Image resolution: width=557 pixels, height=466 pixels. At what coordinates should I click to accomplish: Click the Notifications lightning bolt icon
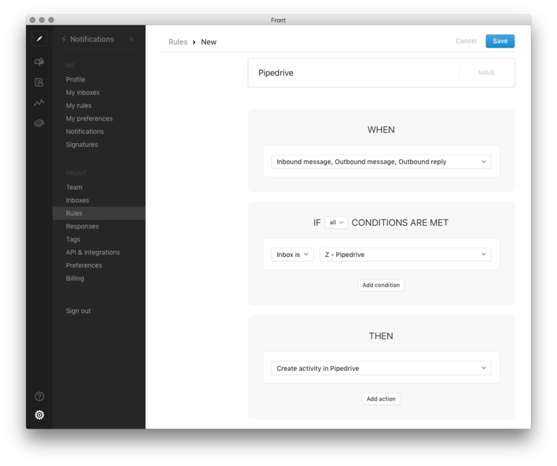click(64, 39)
